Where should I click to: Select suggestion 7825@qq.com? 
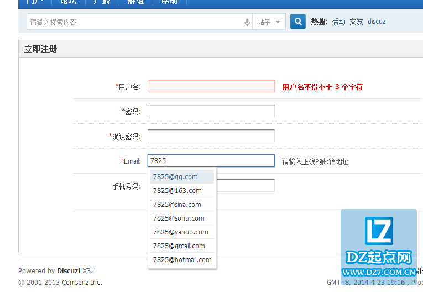tap(182, 177)
